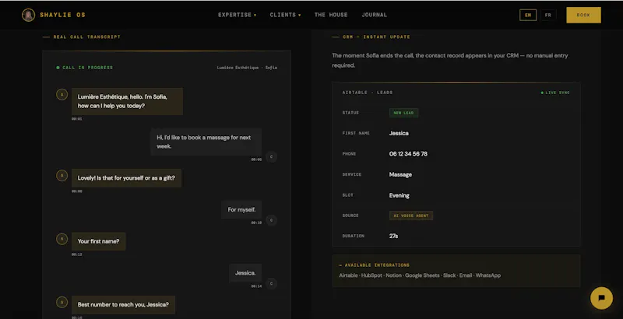Click Sofia's avatar beside "Is that for yourself" message

pos(62,175)
